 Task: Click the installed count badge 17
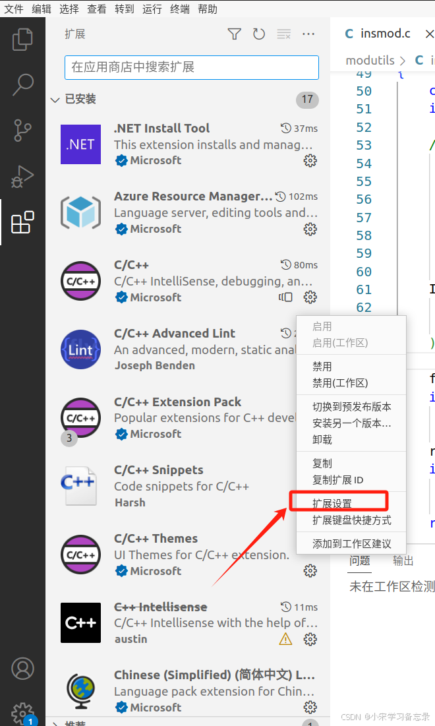coord(307,100)
